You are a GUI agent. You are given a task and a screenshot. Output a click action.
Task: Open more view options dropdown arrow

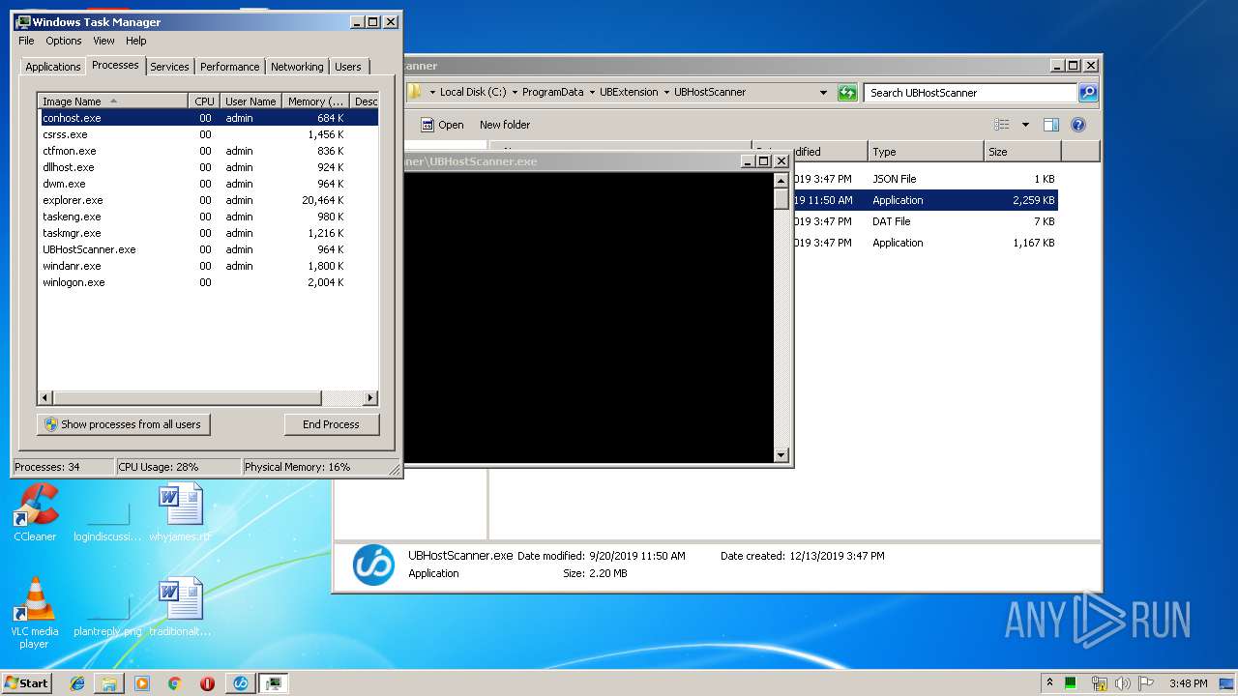point(1025,125)
